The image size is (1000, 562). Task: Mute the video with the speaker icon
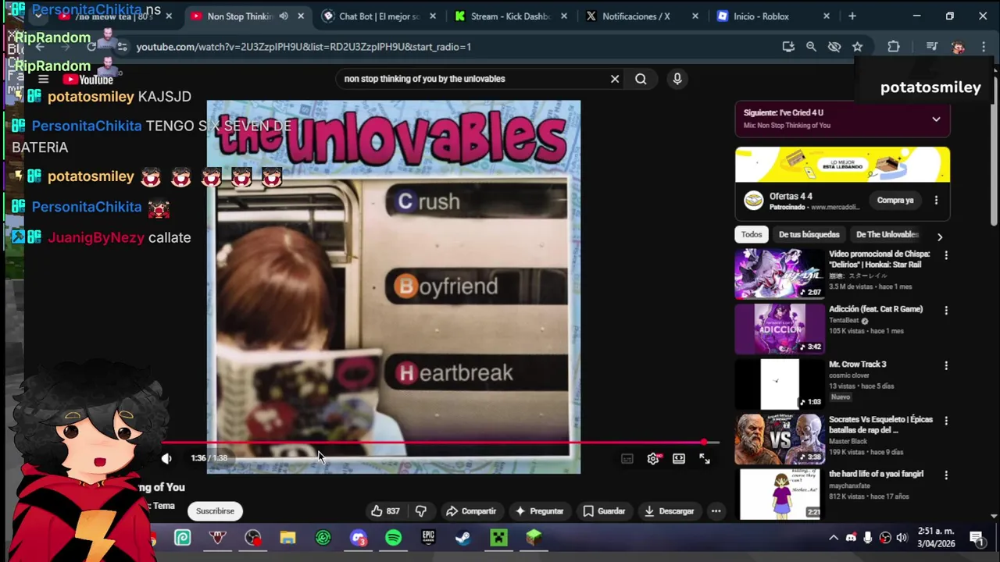[166, 458]
